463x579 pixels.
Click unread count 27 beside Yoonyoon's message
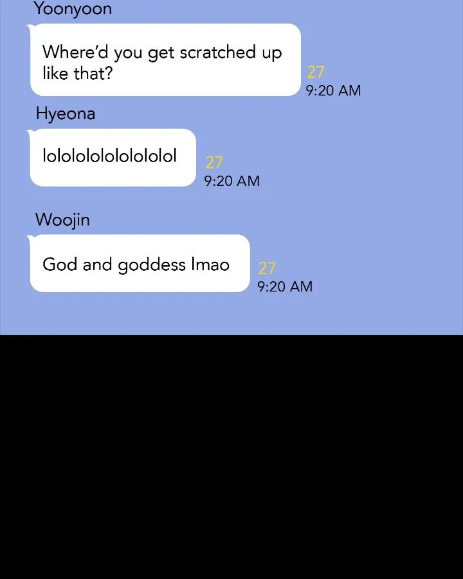point(316,72)
